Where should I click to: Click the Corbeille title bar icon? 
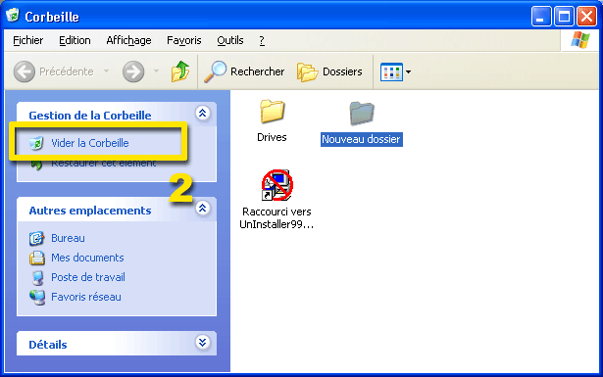(13, 16)
